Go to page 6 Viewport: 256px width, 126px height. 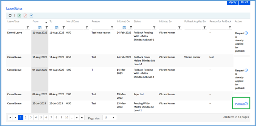[x=46, y=117]
